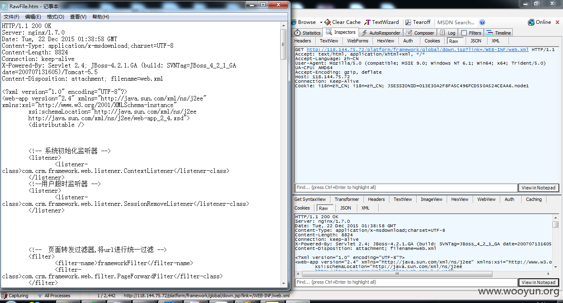
Task: Open the response Auth tab
Action: pyautogui.click(x=509, y=199)
